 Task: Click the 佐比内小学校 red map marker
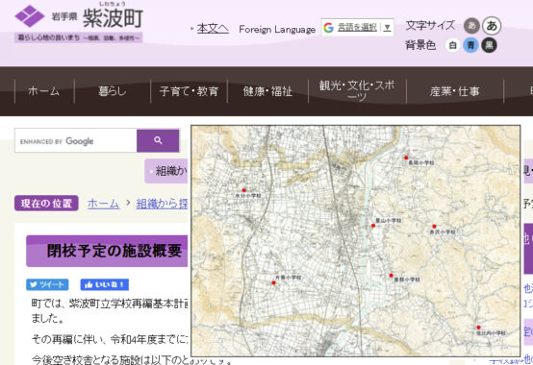(478, 328)
